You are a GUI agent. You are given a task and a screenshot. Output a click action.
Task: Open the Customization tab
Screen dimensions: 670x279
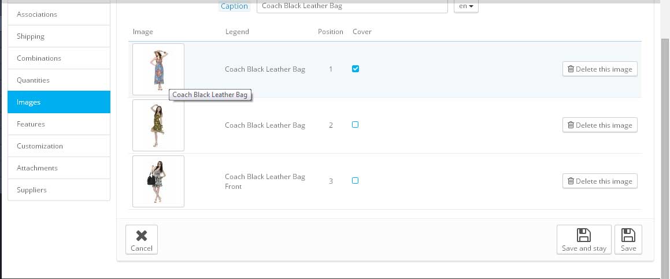click(x=59, y=146)
